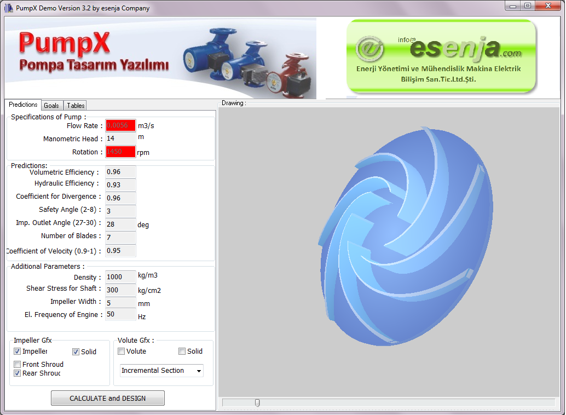
Task: Click the Flow Rate input field
Action: [x=120, y=125]
